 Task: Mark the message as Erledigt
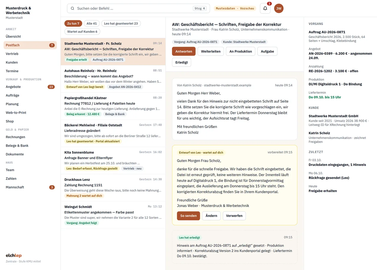[x=181, y=62]
